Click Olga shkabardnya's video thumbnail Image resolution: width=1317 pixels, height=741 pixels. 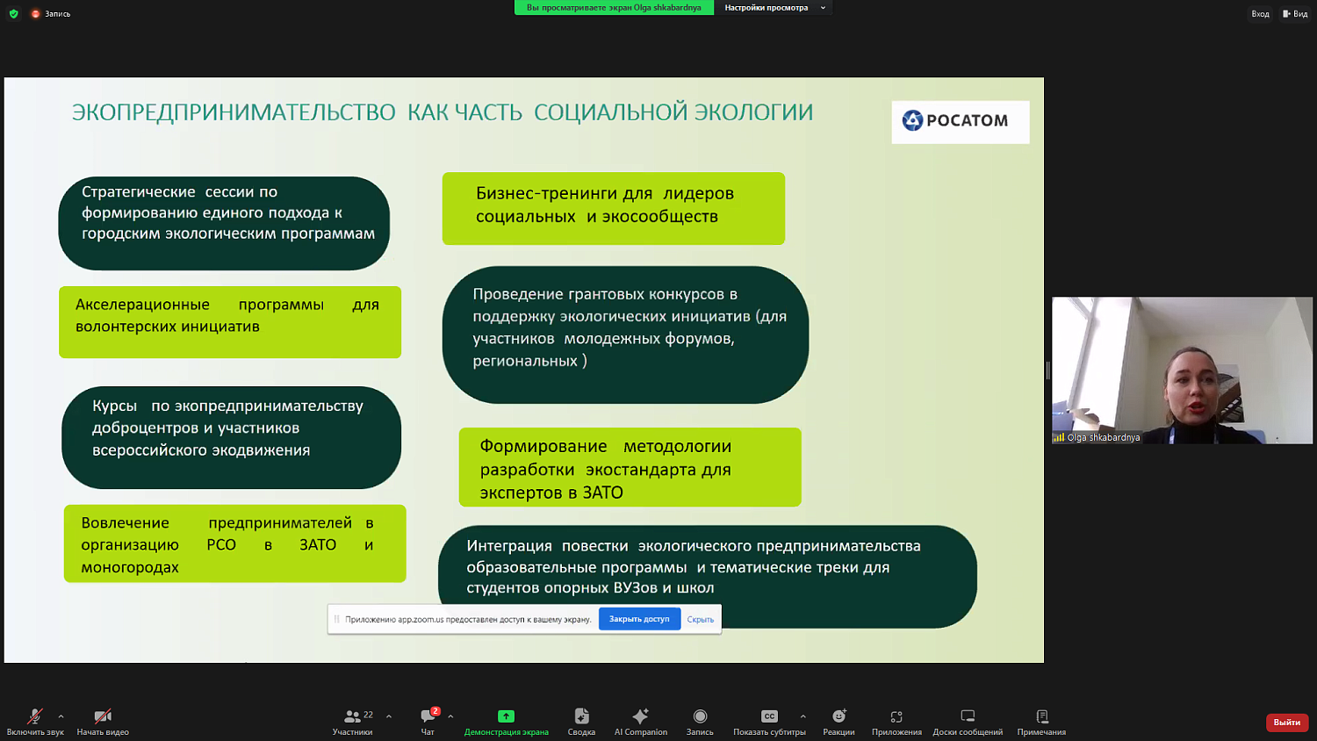(x=1181, y=369)
